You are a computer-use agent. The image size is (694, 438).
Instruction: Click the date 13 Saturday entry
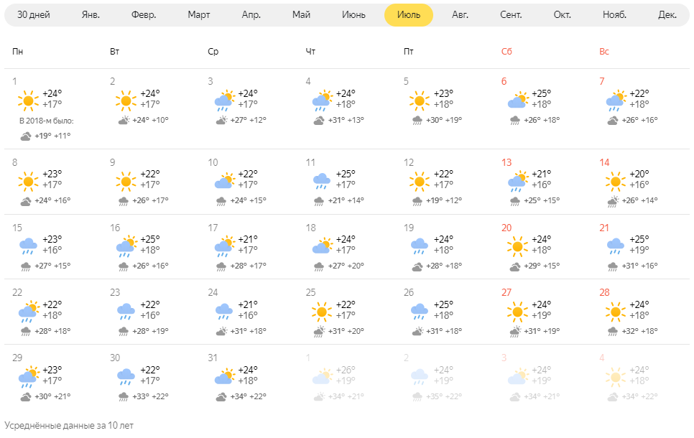(506, 162)
